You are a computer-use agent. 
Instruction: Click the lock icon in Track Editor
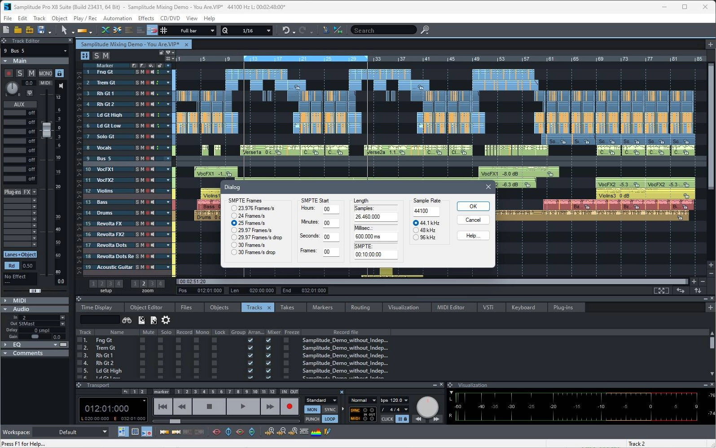click(x=59, y=73)
